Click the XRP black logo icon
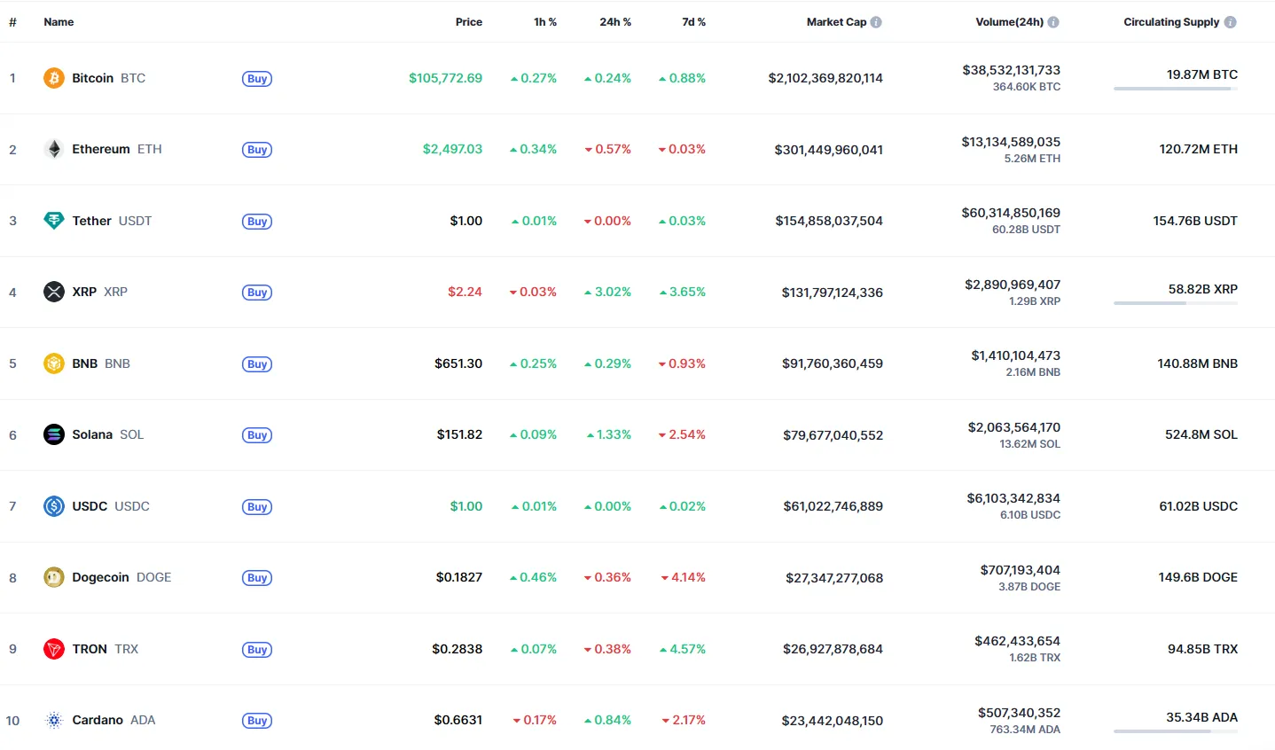 54,292
